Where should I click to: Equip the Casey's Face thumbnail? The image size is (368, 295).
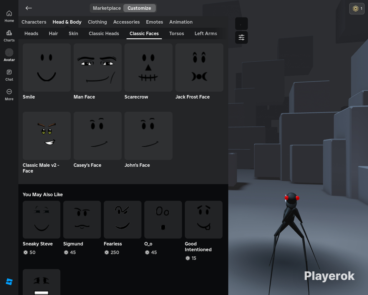97,136
